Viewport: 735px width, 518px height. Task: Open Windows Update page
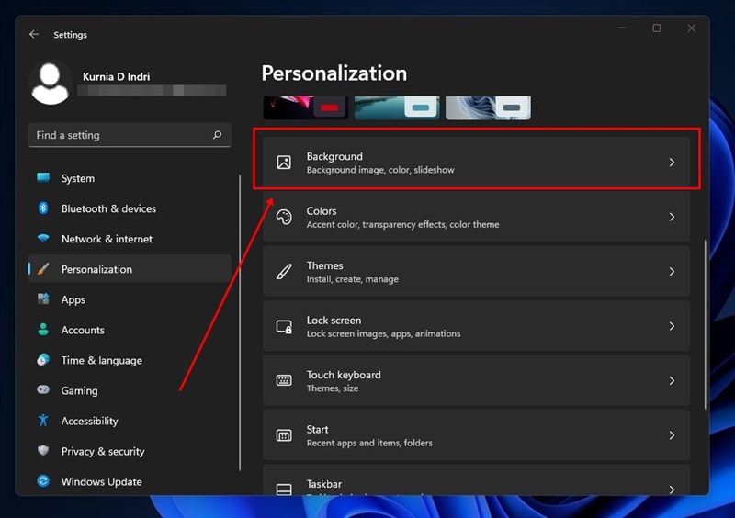130,481
